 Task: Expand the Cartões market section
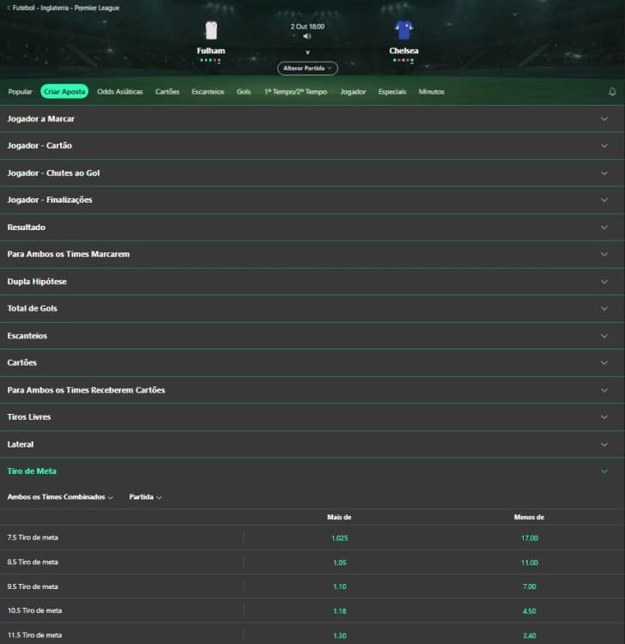(312, 362)
